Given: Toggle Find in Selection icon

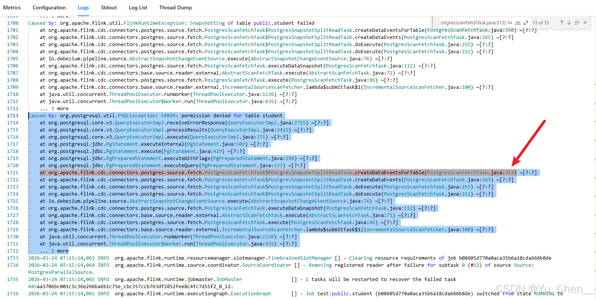Looking at the screenshot, I should tap(577, 23).
